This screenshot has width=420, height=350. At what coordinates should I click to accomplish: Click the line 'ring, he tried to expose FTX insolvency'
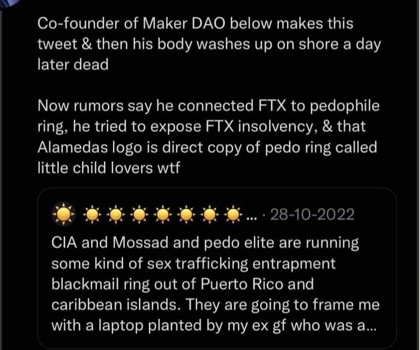202,127
